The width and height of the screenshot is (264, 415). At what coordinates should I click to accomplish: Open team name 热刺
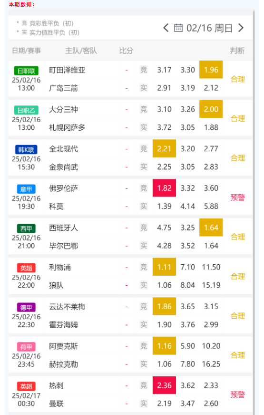click(x=56, y=385)
